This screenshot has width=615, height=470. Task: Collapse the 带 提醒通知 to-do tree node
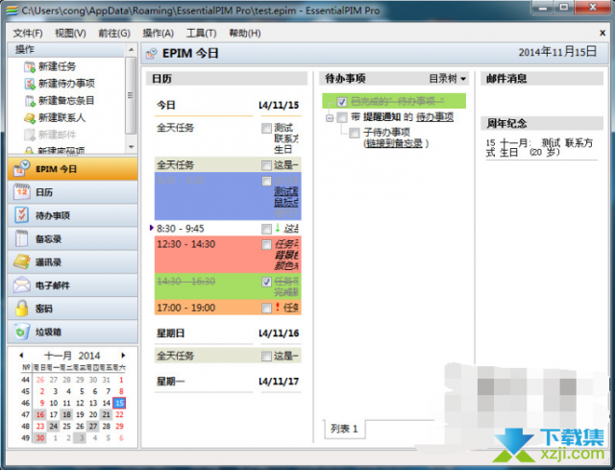tap(330, 117)
